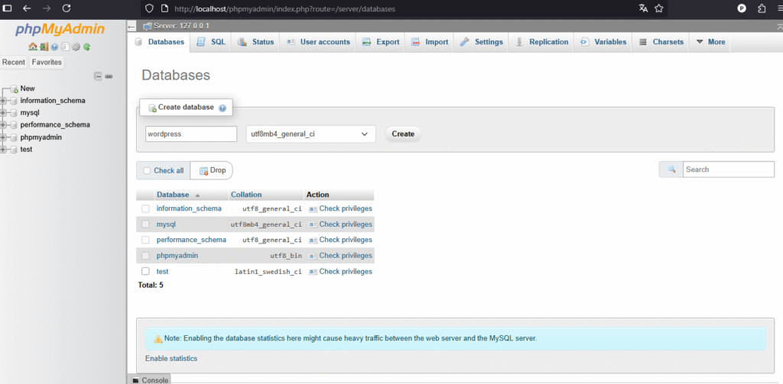Image resolution: width=783 pixels, height=384 pixels.
Task: Check privileges for the phpmyadmin database
Action: pos(340,256)
